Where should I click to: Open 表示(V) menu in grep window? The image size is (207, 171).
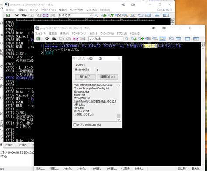tap(64, 34)
